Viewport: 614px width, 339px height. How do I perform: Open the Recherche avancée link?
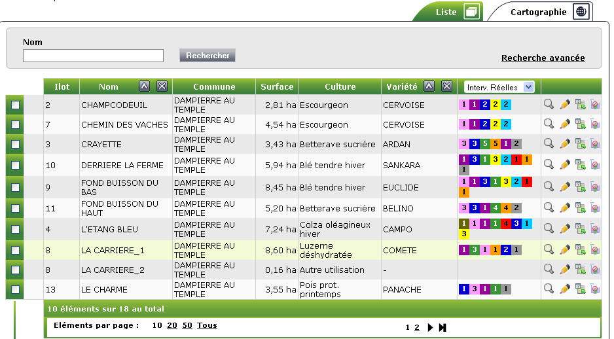[x=543, y=58]
